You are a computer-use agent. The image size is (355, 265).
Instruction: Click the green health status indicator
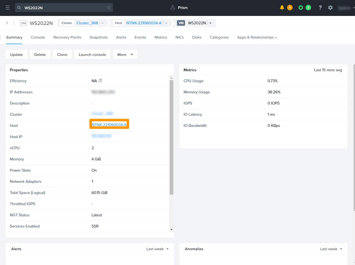tap(301, 8)
